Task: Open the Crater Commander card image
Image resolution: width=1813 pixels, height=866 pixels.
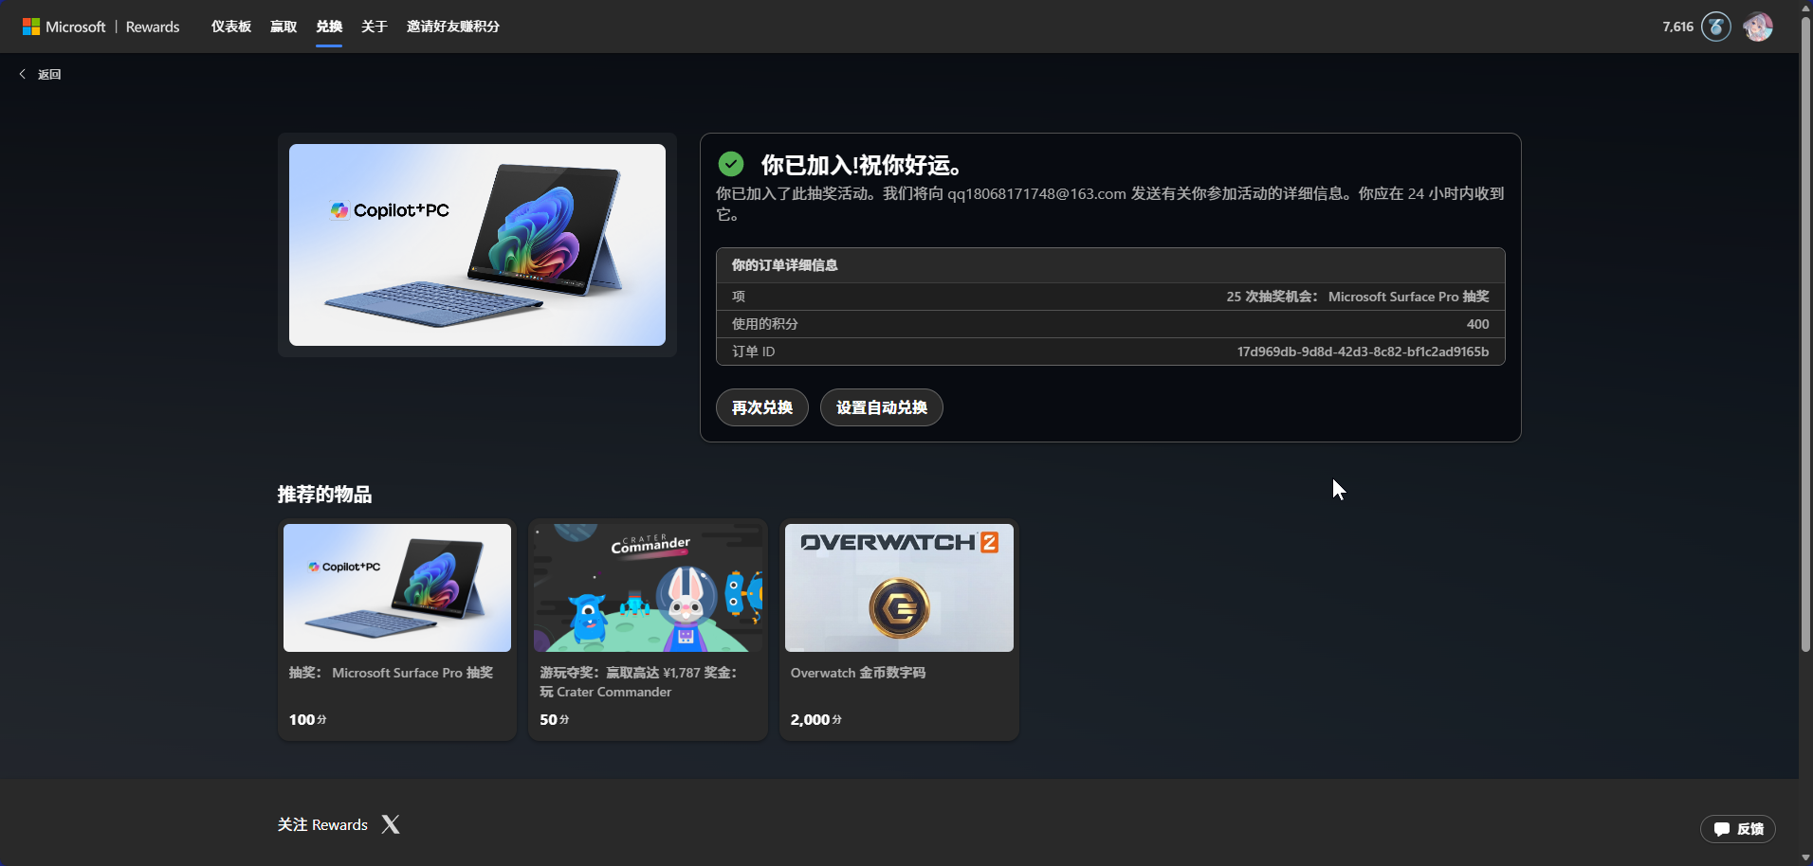Action: (x=649, y=587)
